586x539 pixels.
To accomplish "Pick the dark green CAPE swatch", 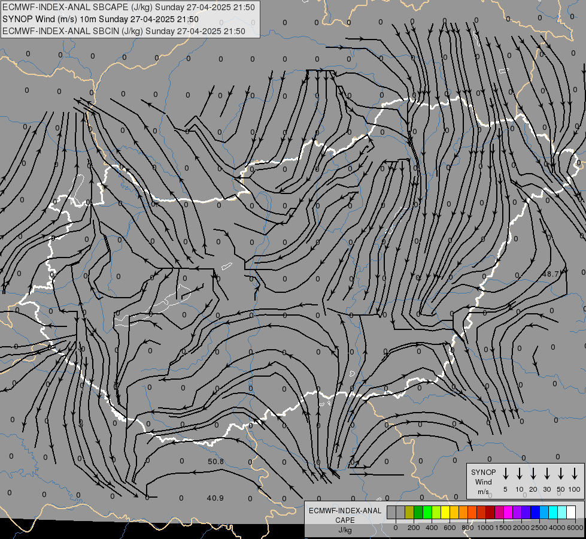I will click(418, 512).
